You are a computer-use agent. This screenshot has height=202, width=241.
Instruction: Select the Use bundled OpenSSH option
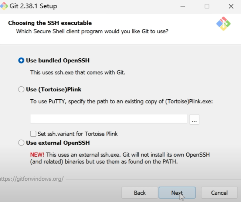click(21, 61)
